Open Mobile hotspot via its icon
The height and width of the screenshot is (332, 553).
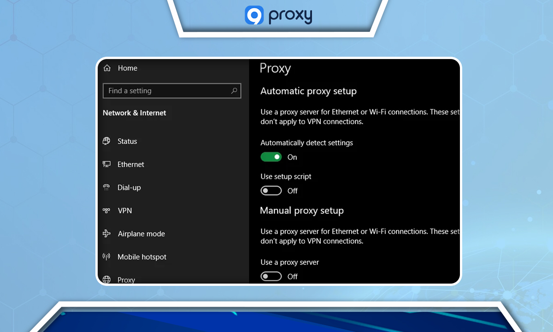[x=107, y=257]
